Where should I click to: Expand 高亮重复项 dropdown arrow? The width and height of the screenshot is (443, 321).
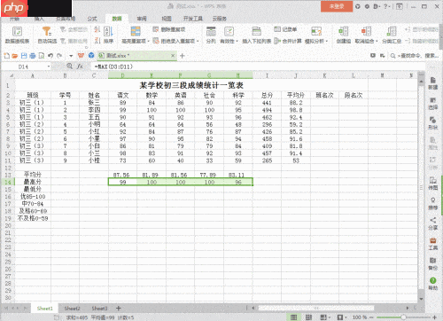point(149,41)
